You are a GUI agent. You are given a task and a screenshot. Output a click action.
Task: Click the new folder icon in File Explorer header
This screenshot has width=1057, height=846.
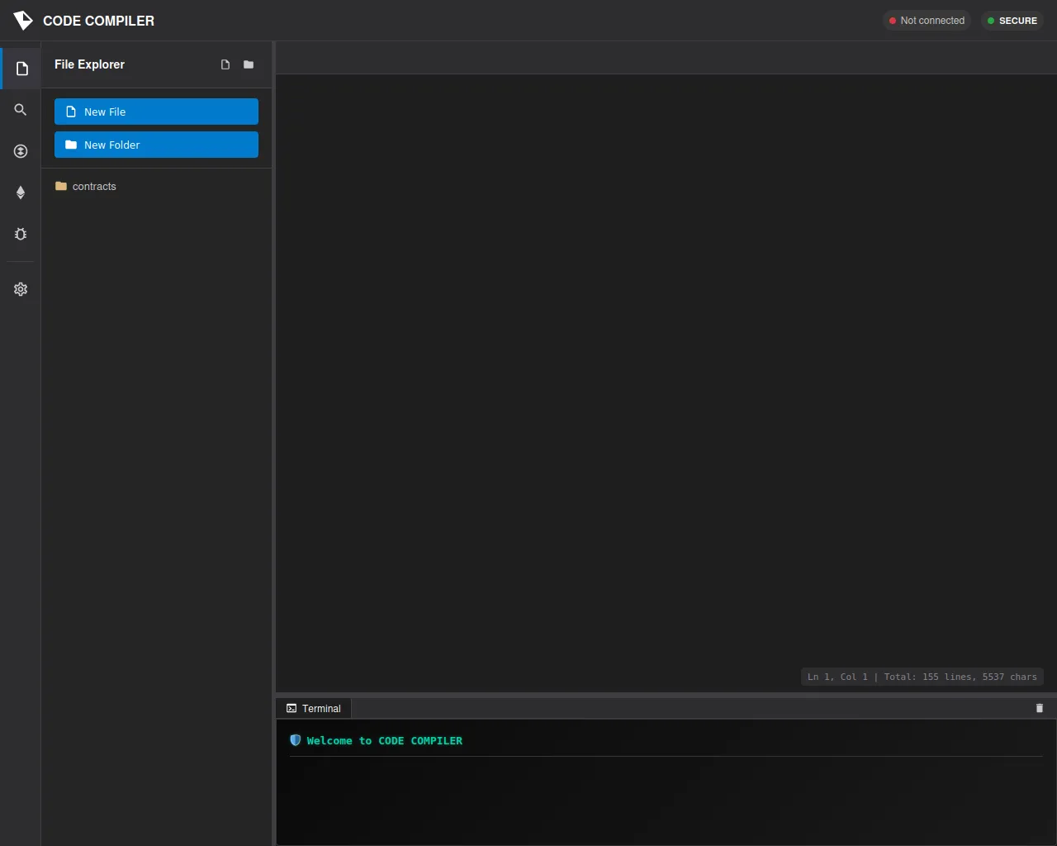pyautogui.click(x=249, y=64)
